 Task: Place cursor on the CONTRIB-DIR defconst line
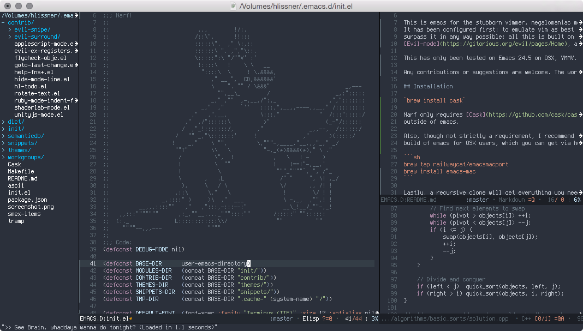(x=189, y=278)
